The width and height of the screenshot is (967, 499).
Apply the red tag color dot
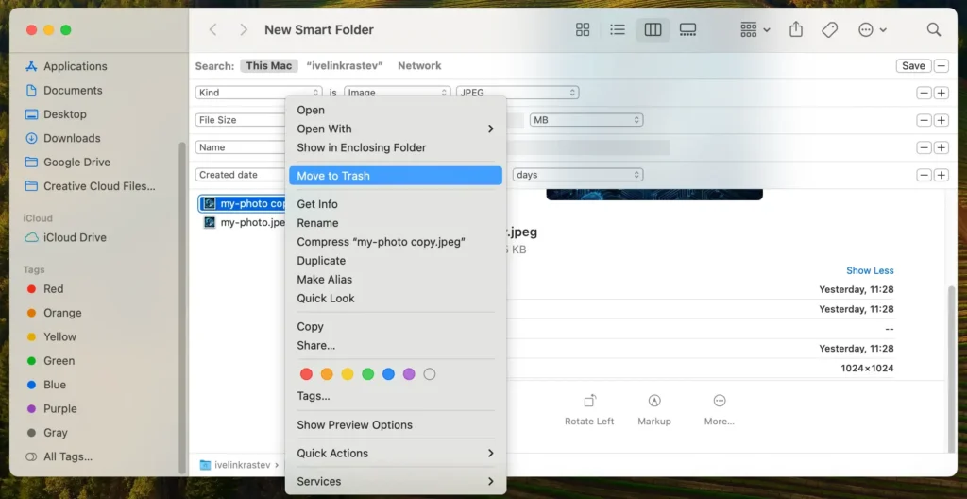(x=306, y=374)
